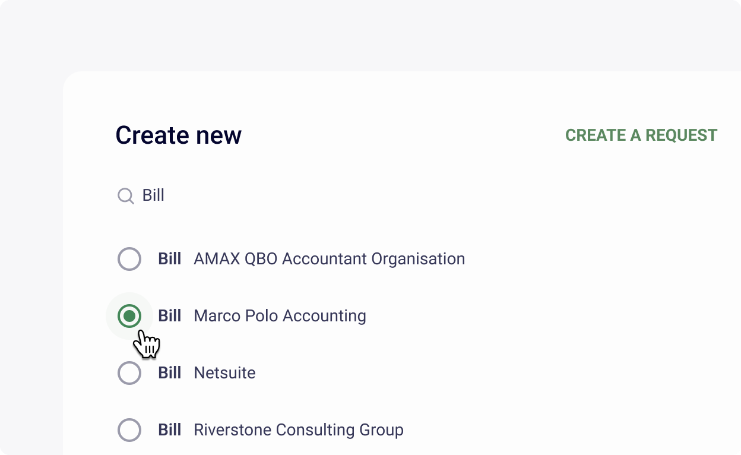The image size is (741, 455).
Task: Click the bold Bill label beside Netsuite
Action: click(170, 373)
